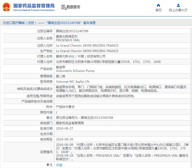Click the national emblem logo
The height and width of the screenshot is (168, 192).
(6, 7)
